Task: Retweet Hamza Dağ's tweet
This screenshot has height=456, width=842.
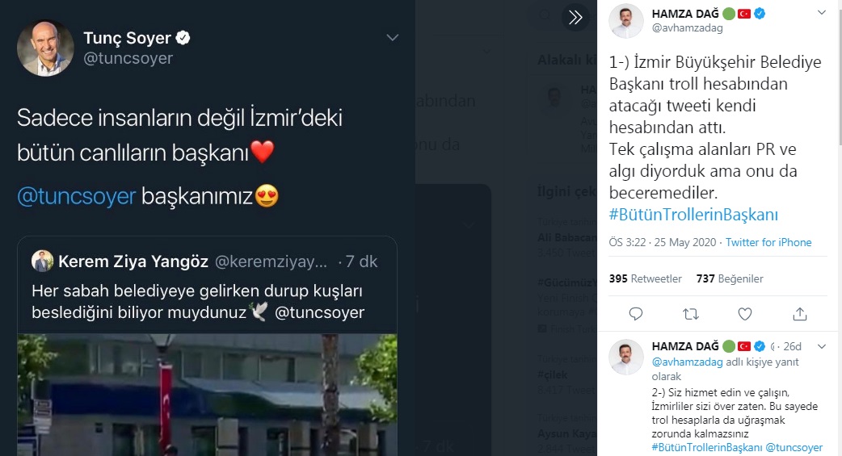Action: coord(691,314)
